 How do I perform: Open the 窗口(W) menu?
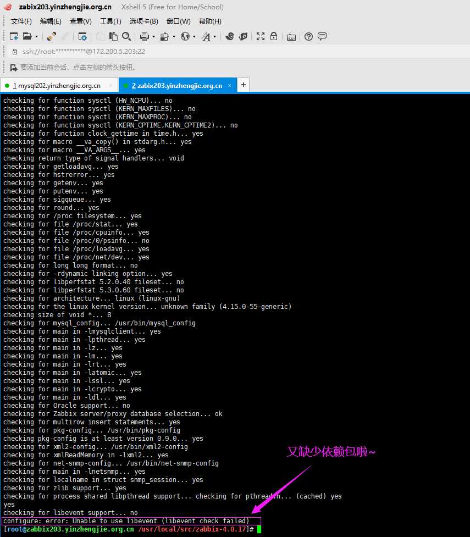(x=179, y=21)
